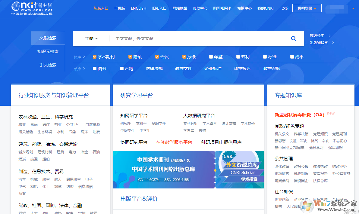Click the 中国学术期刊 banner image

[164, 170]
